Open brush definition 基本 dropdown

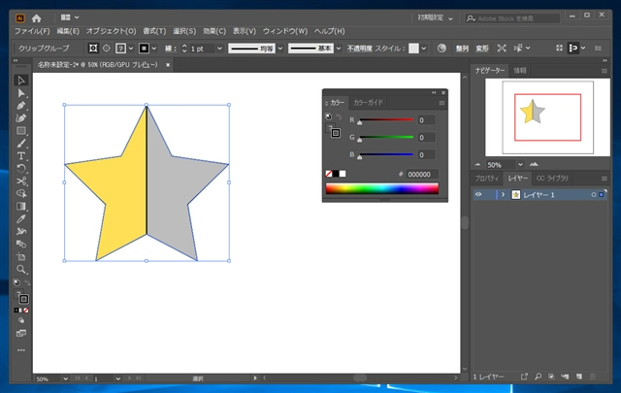(339, 49)
